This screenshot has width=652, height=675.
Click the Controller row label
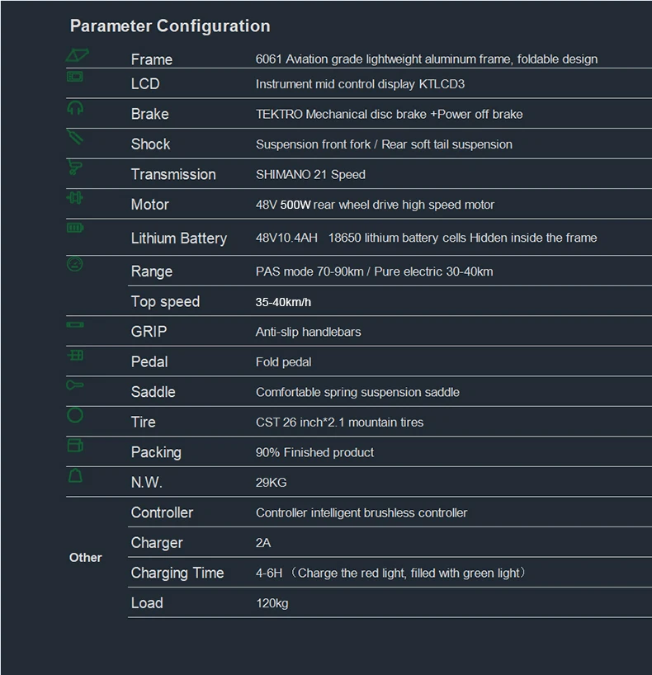pos(162,513)
